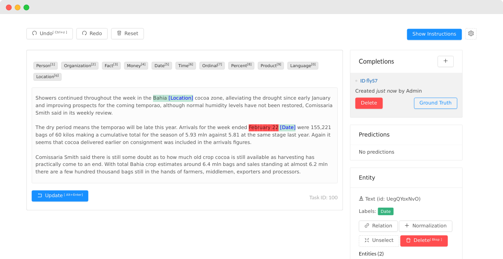Submit changes with Update button
The height and width of the screenshot is (259, 503).
tap(60, 196)
